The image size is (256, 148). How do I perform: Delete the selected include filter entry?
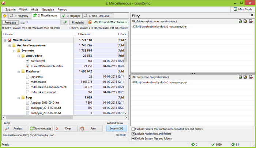252,77
